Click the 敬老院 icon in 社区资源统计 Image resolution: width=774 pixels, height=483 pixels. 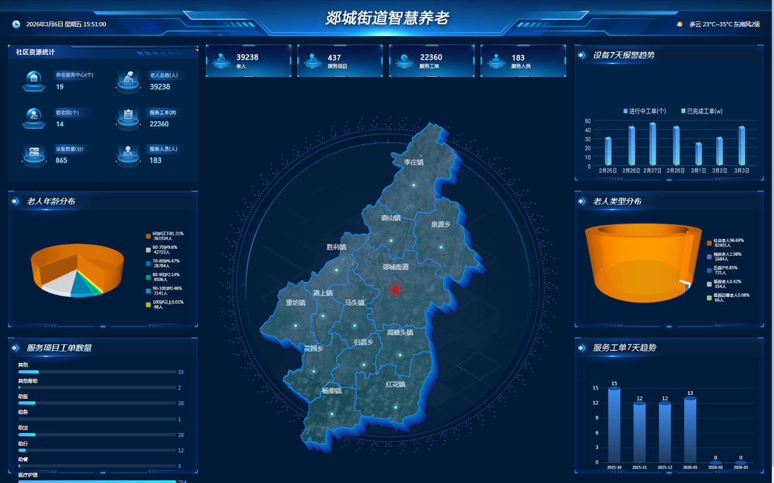(x=34, y=117)
